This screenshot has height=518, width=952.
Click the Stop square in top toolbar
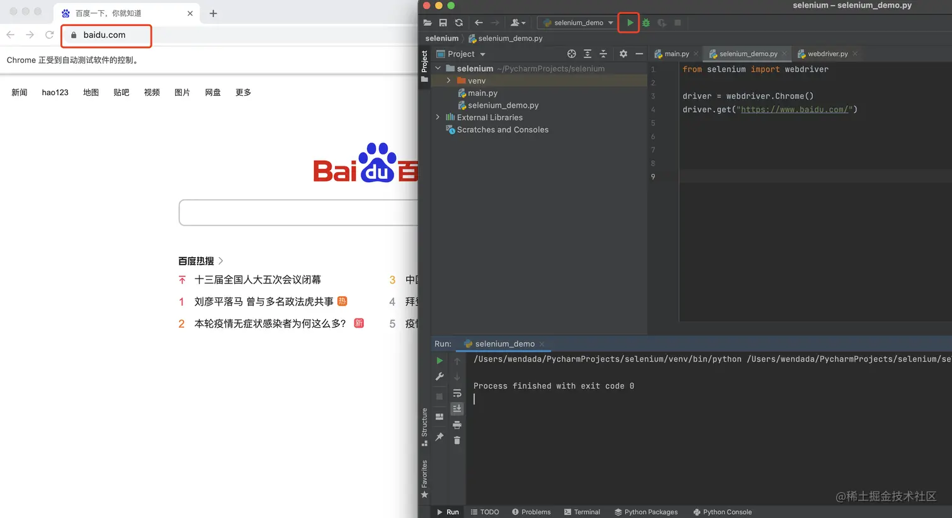coord(678,23)
